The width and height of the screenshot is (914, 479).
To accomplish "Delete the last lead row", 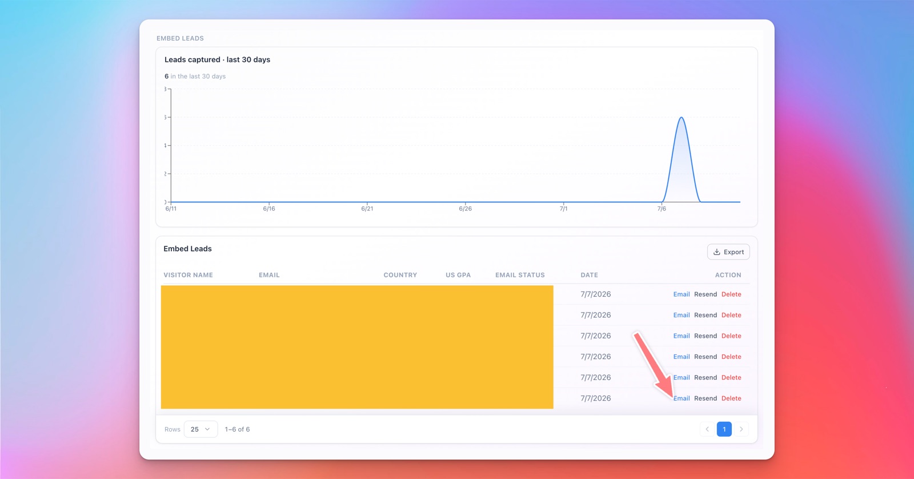I will coord(731,398).
